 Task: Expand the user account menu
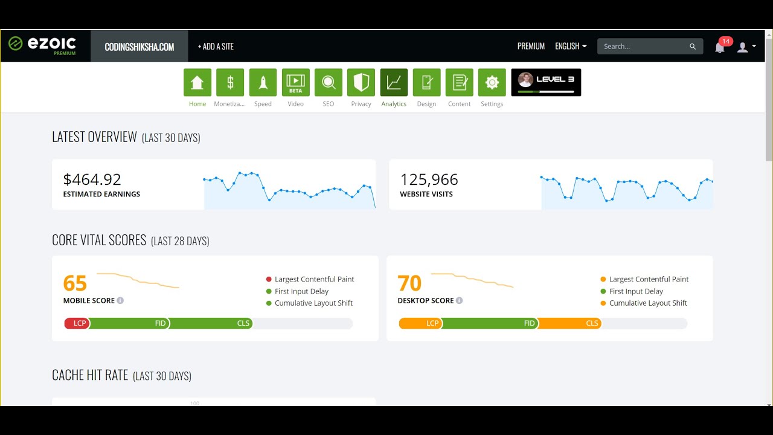point(746,47)
